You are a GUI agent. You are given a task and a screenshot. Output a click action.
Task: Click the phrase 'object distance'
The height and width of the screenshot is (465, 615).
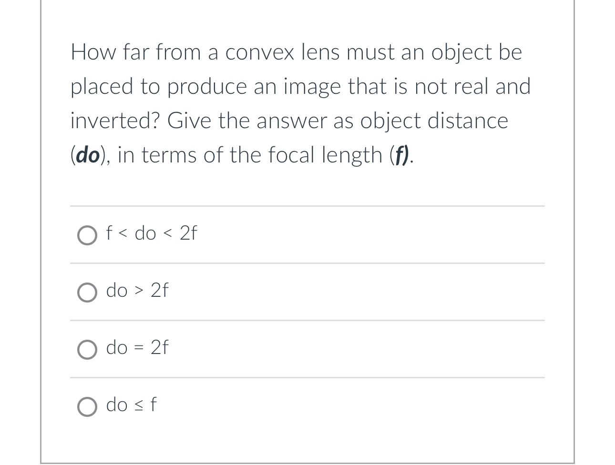434,121
